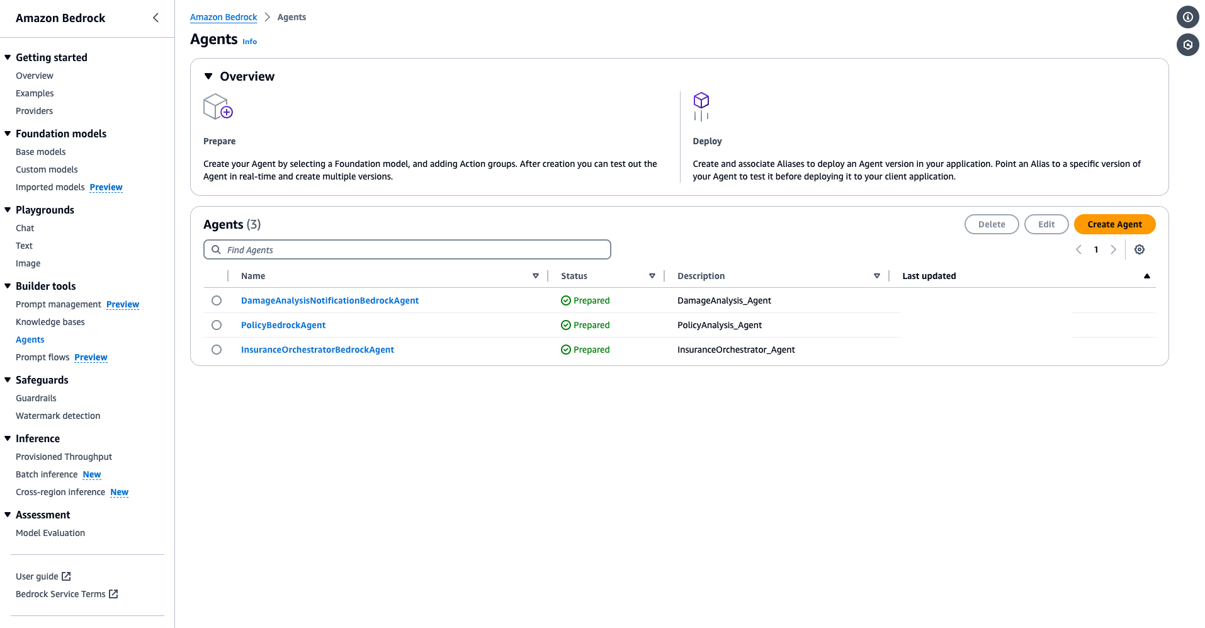Sort by Last updated arrow
The height and width of the screenshot is (628, 1205).
(x=1146, y=276)
